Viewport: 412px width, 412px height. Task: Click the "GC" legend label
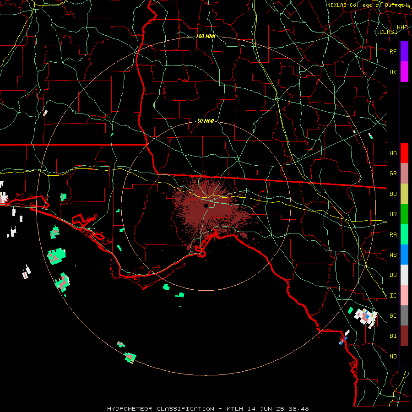click(393, 315)
